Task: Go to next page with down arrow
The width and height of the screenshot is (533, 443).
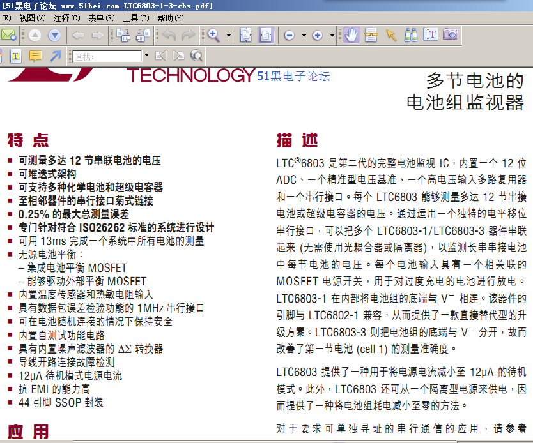Action: [55, 35]
